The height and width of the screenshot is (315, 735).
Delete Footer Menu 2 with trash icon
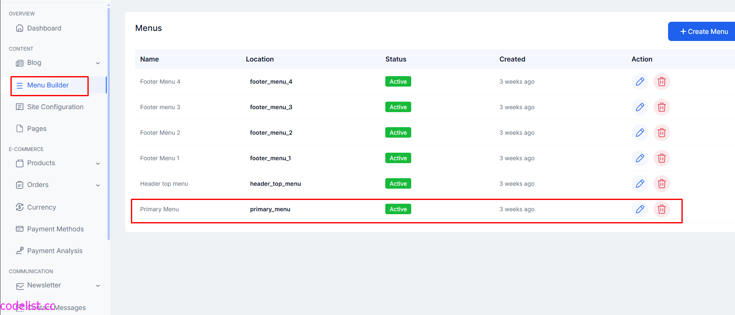point(662,133)
